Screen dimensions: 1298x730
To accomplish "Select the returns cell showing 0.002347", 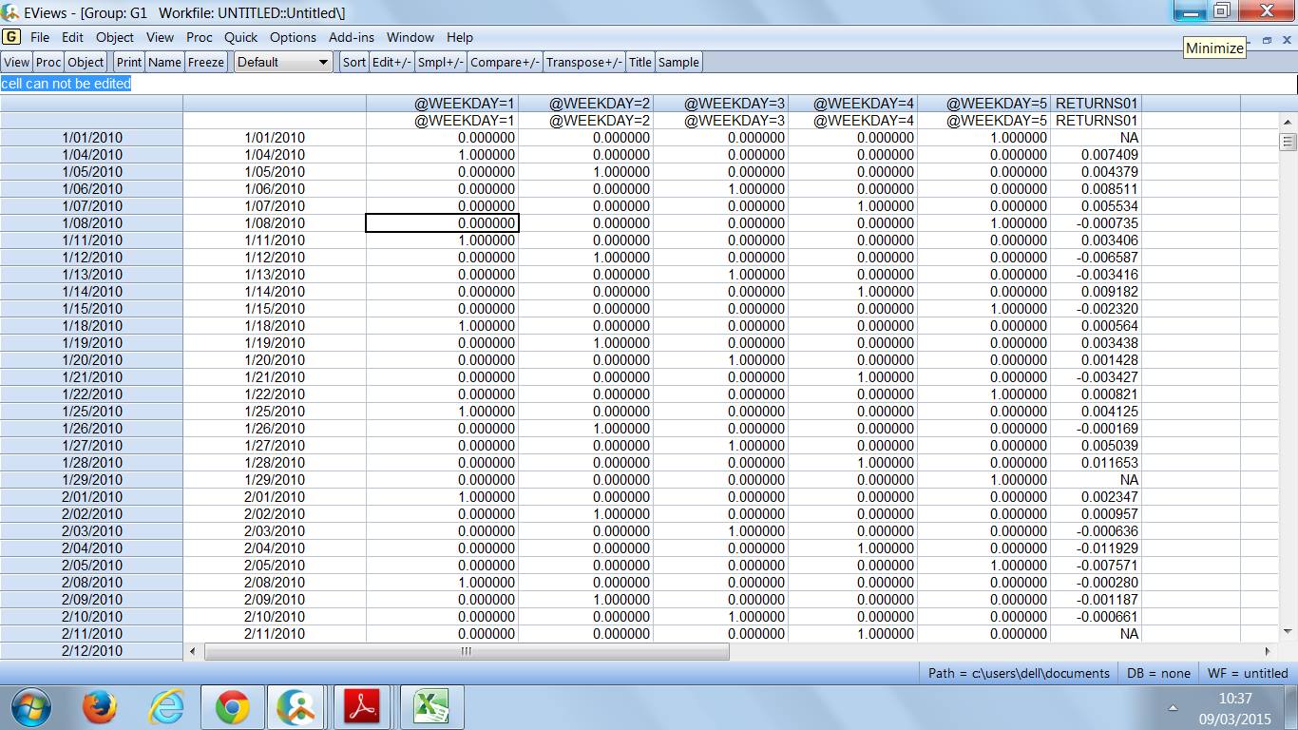I will pyautogui.click(x=1095, y=497).
